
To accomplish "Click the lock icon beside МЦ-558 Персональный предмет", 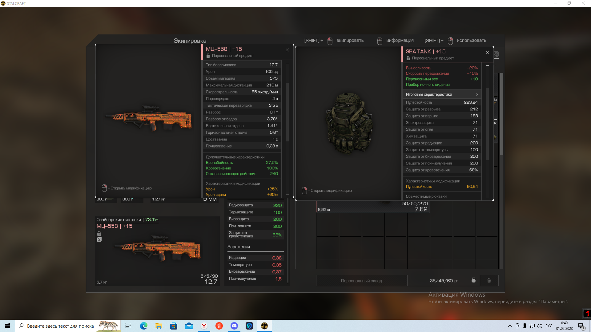I will (208, 56).
